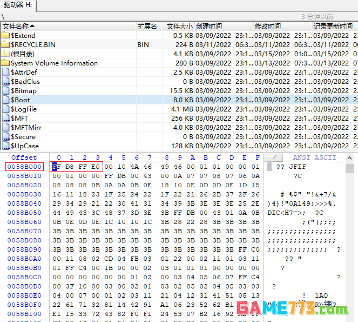Screen dimensions: 358x322
Task: Click the $Extend folder icon
Action: (x=5, y=36)
